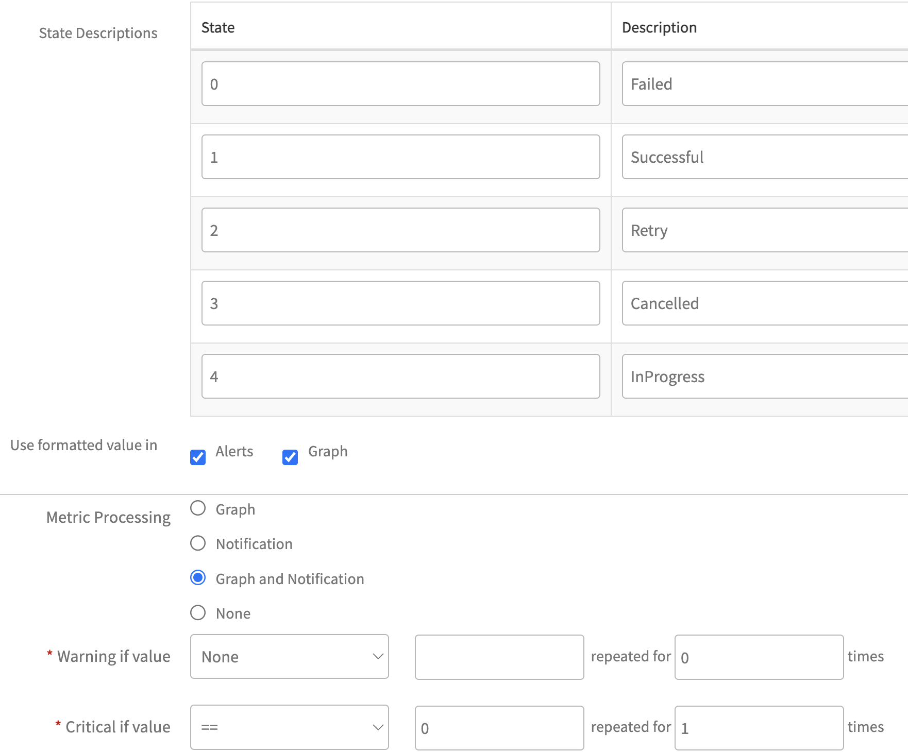
Task: Click the State field containing 0
Action: (x=401, y=84)
